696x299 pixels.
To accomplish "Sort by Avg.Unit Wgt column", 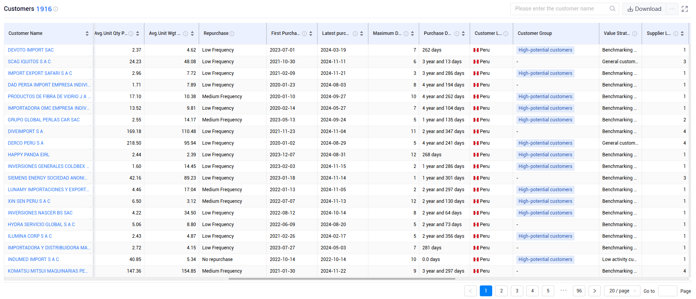I will point(192,34).
